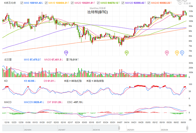Screen dimensions: 196x133
Task: Click the 成交量 volume section label
Action: coord(8,59)
